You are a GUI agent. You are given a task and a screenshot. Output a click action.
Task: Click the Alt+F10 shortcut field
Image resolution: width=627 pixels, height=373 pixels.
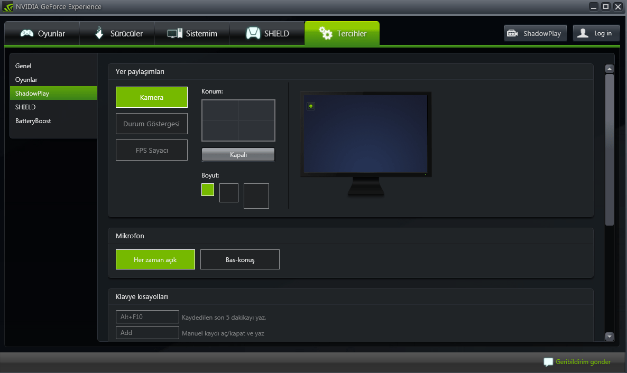click(x=147, y=316)
